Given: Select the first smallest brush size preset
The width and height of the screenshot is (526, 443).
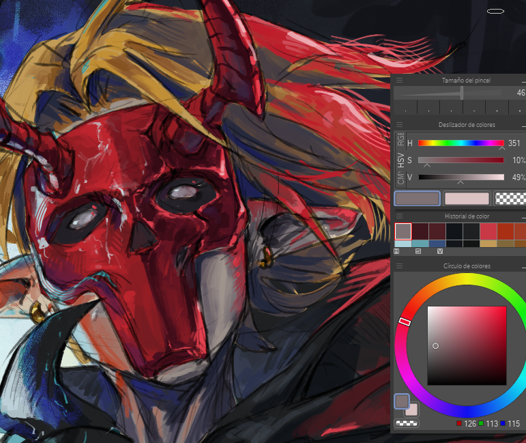Looking at the screenshot, I should [405, 108].
